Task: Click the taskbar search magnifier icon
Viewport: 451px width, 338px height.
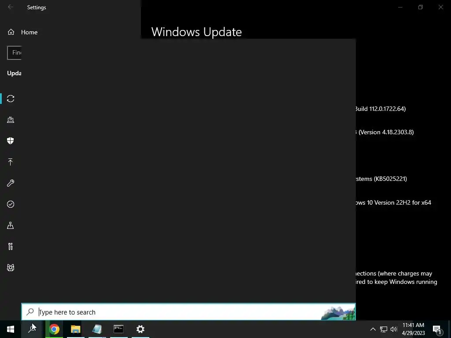Action: coord(32,329)
